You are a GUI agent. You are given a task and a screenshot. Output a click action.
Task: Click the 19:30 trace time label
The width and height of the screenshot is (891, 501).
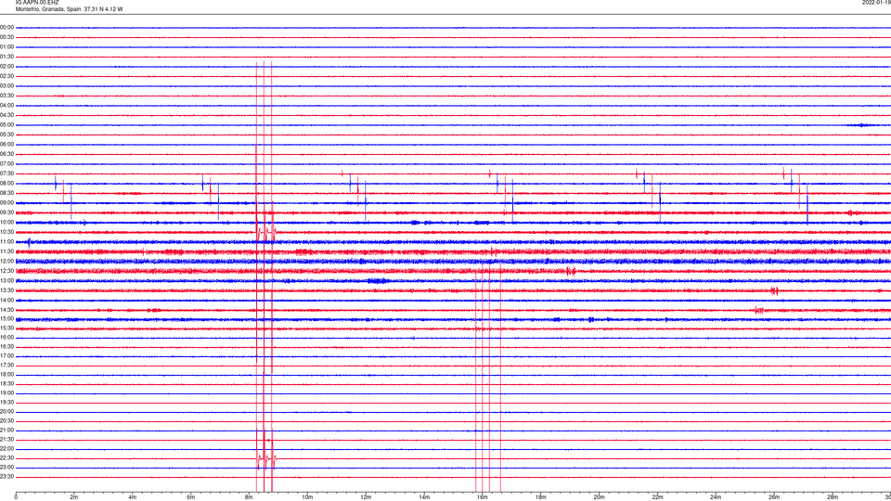click(x=7, y=402)
